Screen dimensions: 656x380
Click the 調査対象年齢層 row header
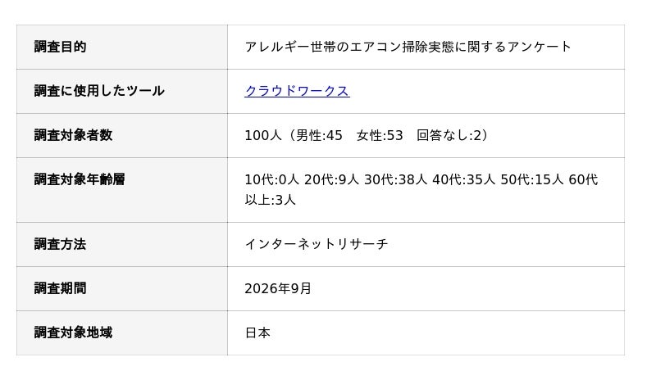pos(121,190)
